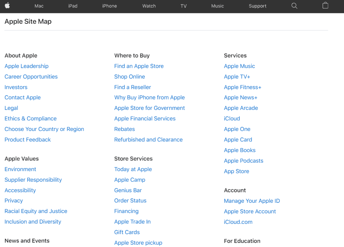Visit Inclusion and Diversity link

pyautogui.click(x=33, y=221)
